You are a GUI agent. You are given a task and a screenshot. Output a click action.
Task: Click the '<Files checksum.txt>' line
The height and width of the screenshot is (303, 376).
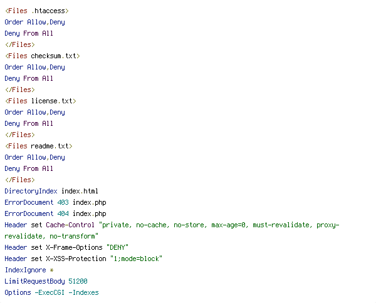click(x=42, y=56)
